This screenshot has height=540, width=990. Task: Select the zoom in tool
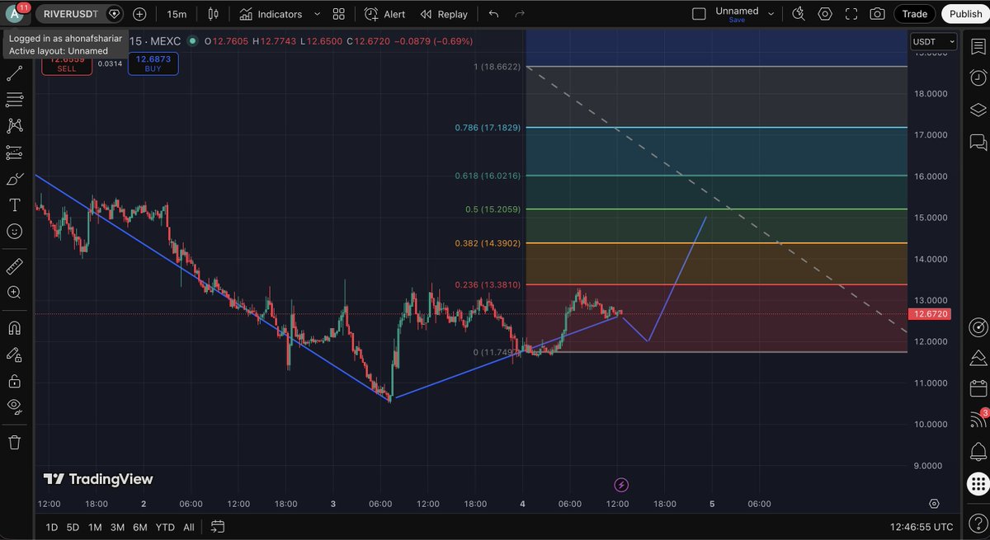point(14,293)
